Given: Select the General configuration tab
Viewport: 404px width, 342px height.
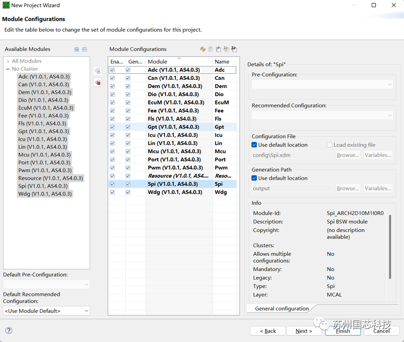Looking at the screenshot, I should [x=282, y=308].
